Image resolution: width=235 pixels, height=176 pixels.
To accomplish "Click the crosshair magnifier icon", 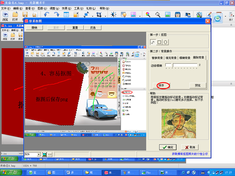I will point(158,15).
